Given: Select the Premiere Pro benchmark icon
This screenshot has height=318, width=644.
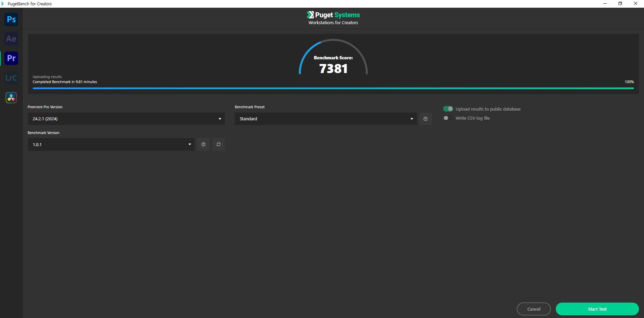Looking at the screenshot, I should (x=11, y=58).
